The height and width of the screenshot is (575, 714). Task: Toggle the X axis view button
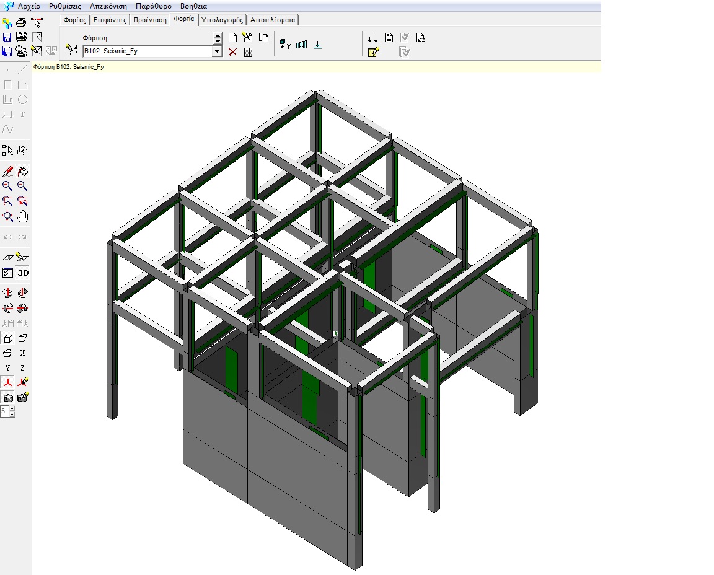click(22, 353)
